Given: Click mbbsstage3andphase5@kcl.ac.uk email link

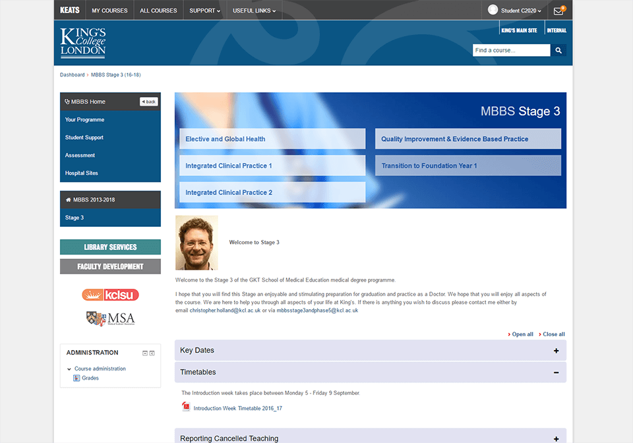Looking at the screenshot, I should coord(317,310).
